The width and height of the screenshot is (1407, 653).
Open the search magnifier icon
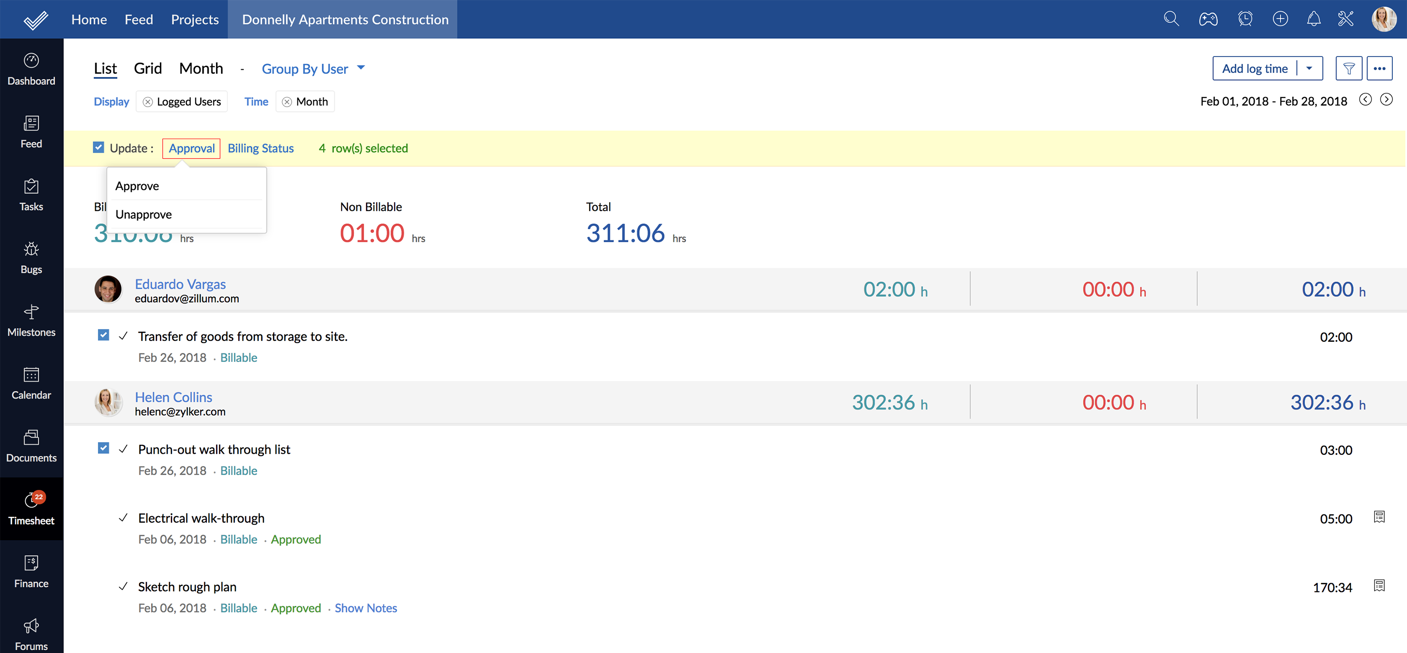coord(1171,19)
